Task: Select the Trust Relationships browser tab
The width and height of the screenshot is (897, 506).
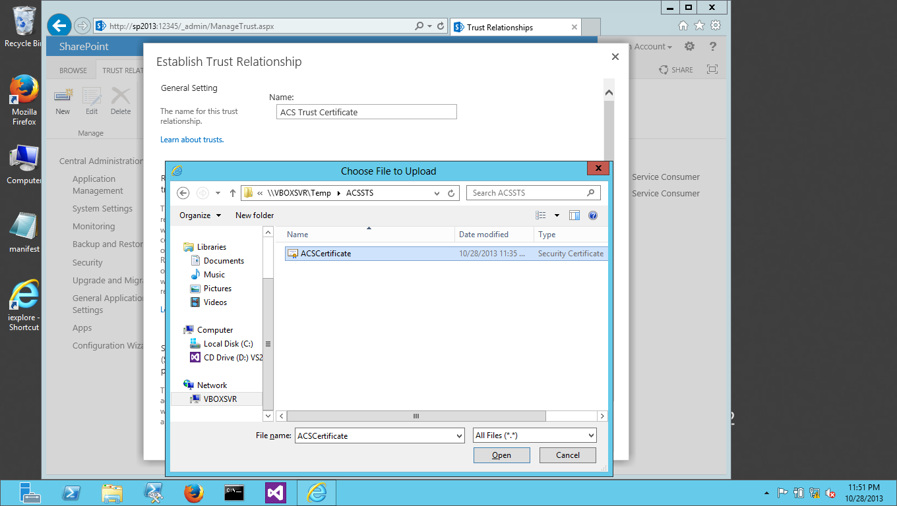Action: [x=516, y=27]
